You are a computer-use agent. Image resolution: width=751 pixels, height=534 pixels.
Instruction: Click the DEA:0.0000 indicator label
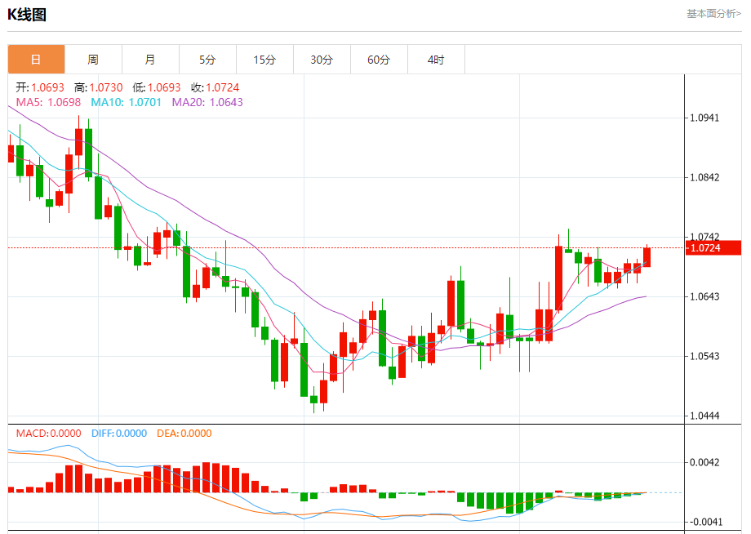pyautogui.click(x=184, y=434)
